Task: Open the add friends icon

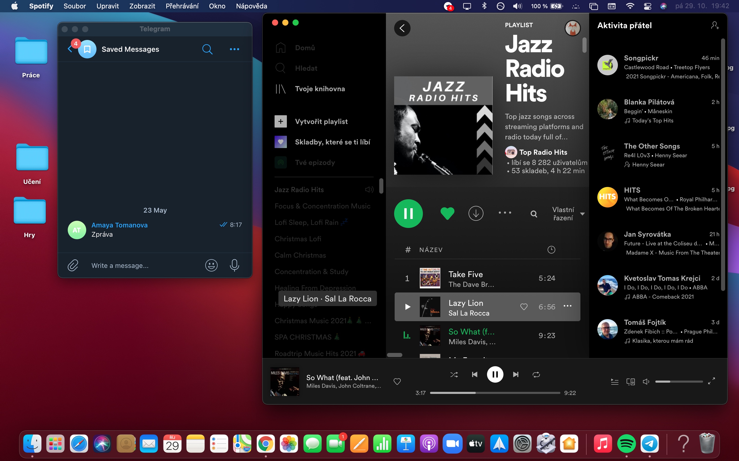Action: coord(714,25)
